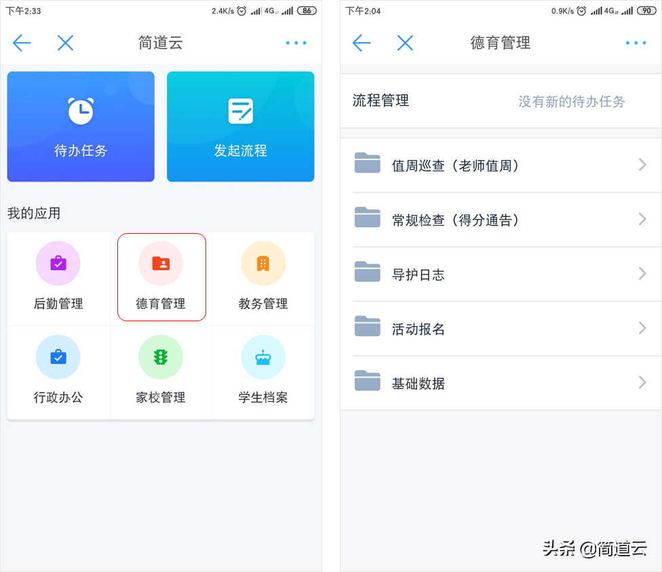Tap the 简道云 page title

tap(161, 43)
